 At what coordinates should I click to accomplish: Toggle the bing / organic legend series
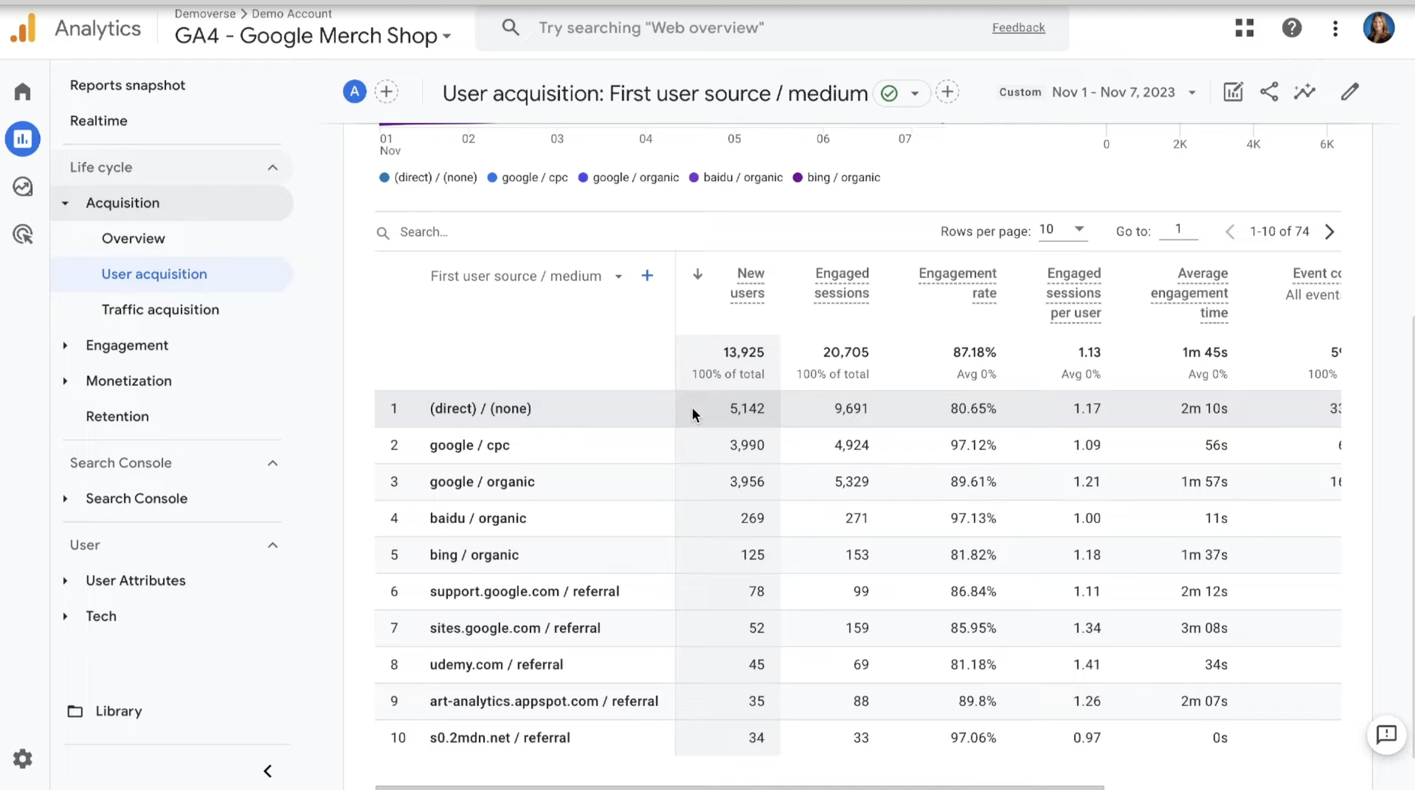click(x=837, y=178)
